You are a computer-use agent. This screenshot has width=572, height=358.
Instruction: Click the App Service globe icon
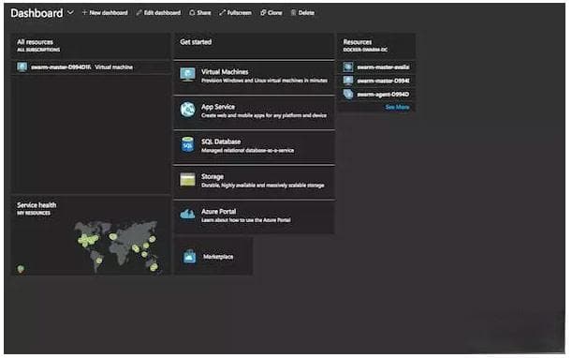tap(187, 110)
